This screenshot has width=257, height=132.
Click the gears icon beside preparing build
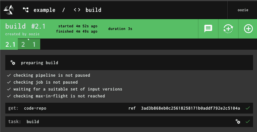pos(13,63)
